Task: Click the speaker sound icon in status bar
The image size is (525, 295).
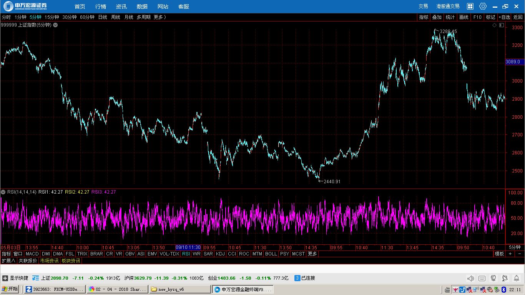Action: tap(470, 278)
